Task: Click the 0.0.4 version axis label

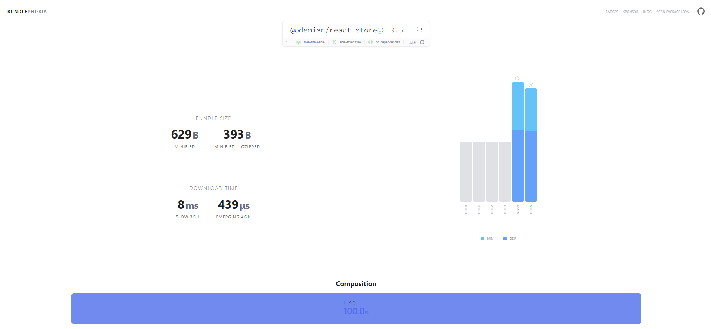Action: pos(518,209)
